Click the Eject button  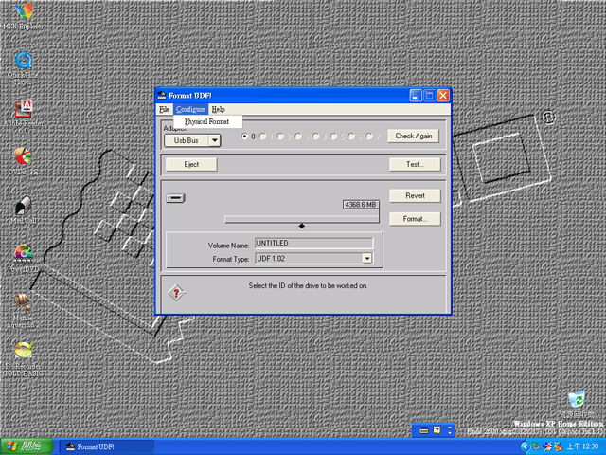[191, 164]
